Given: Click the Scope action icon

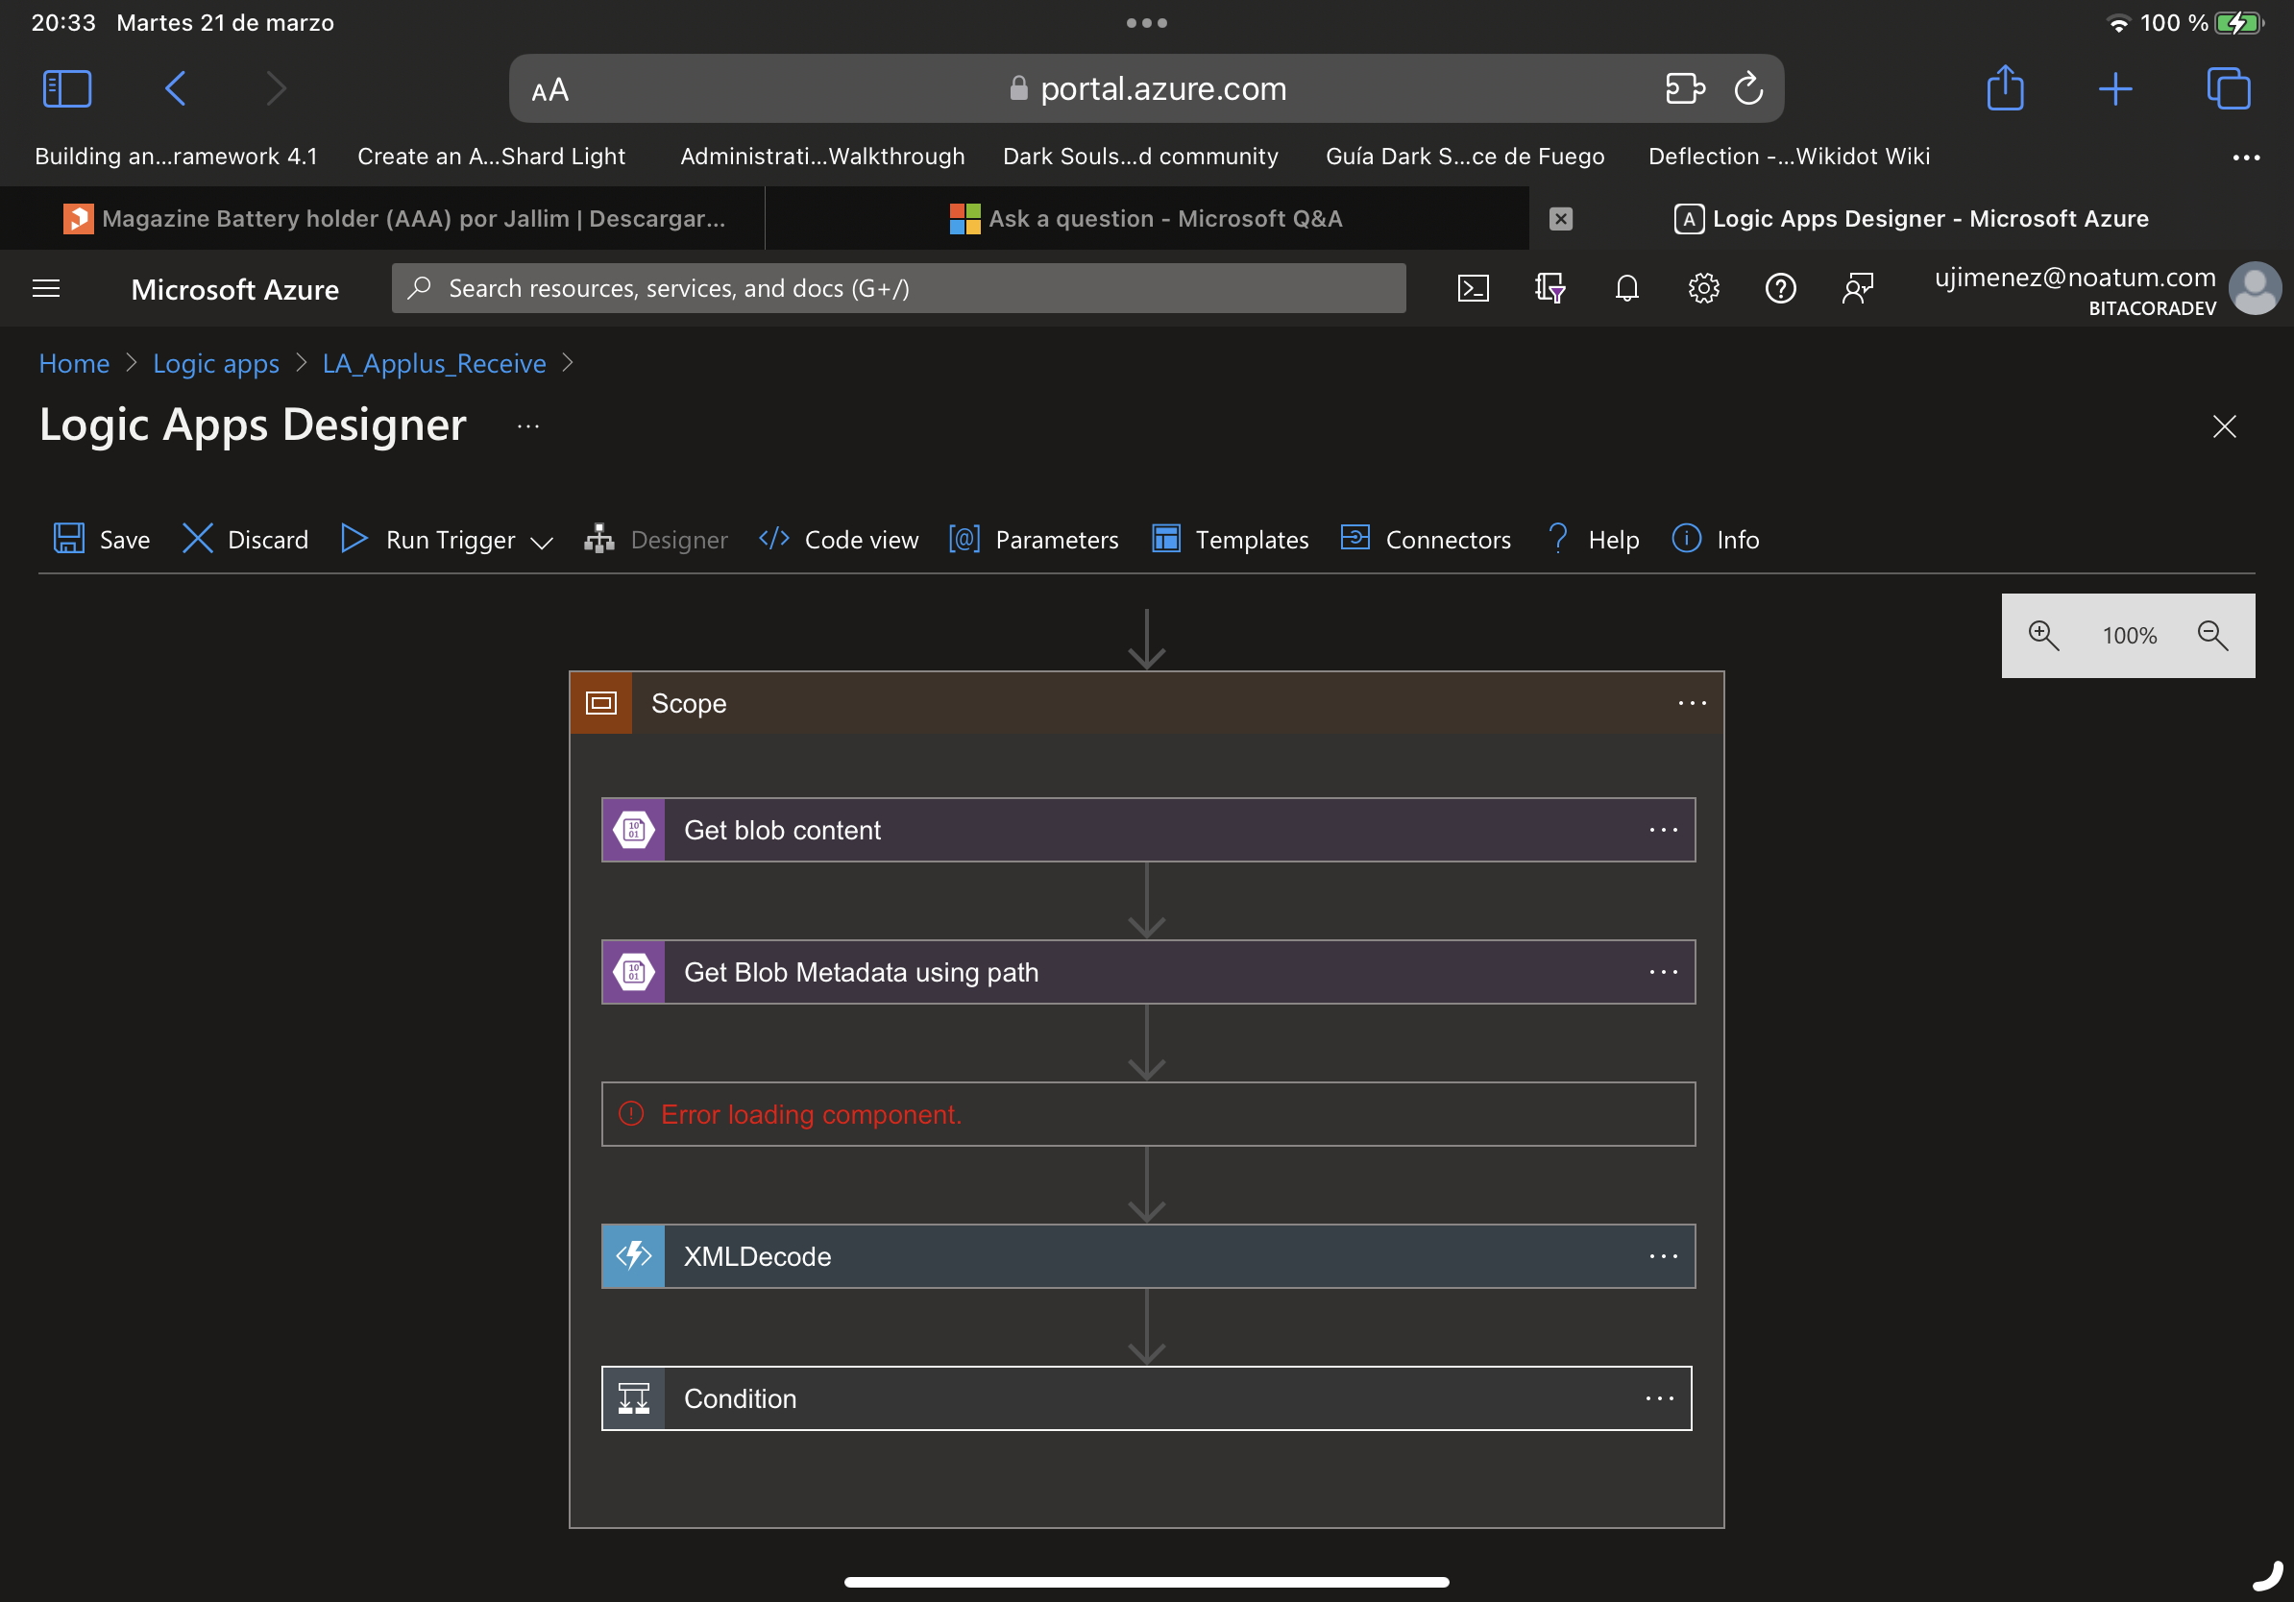Looking at the screenshot, I should click(601, 703).
